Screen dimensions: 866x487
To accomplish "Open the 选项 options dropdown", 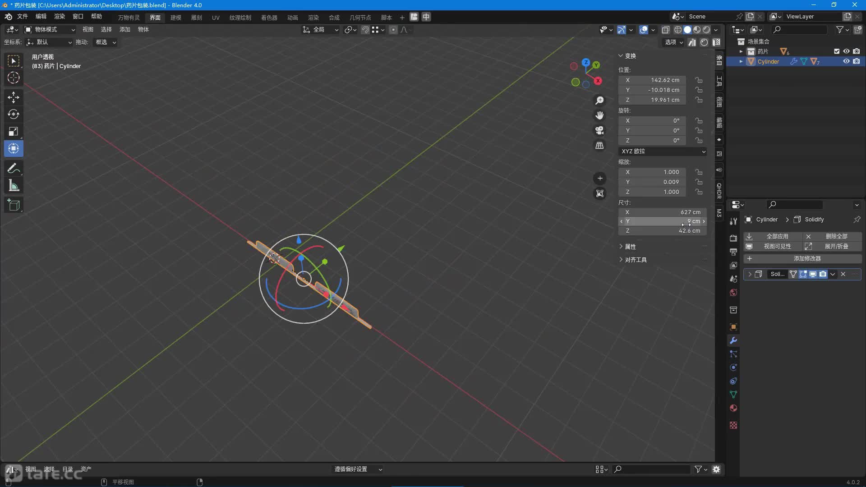I will point(674,42).
